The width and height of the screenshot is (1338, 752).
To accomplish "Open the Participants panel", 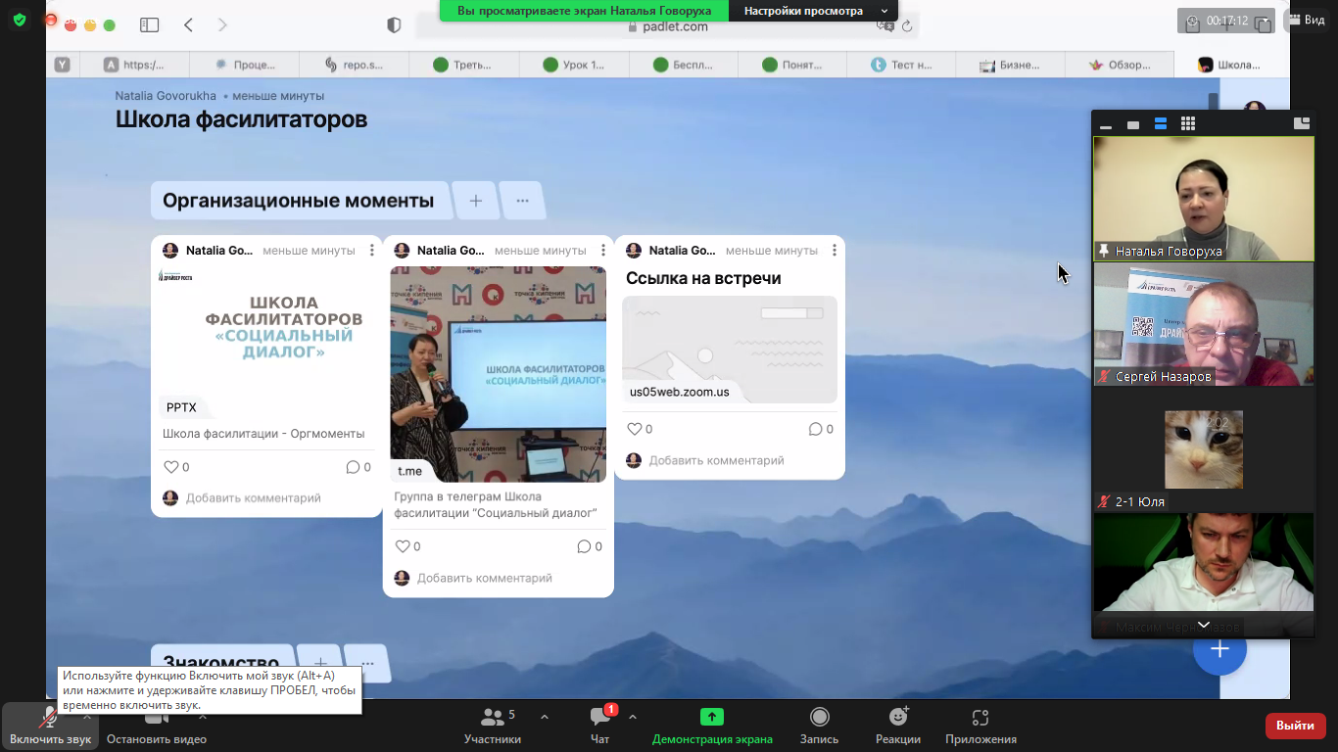I will 492,725.
